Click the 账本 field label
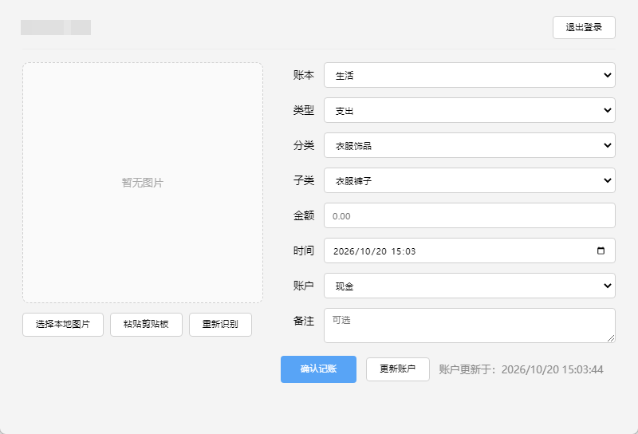Screen dimensions: 638x434 (304, 75)
